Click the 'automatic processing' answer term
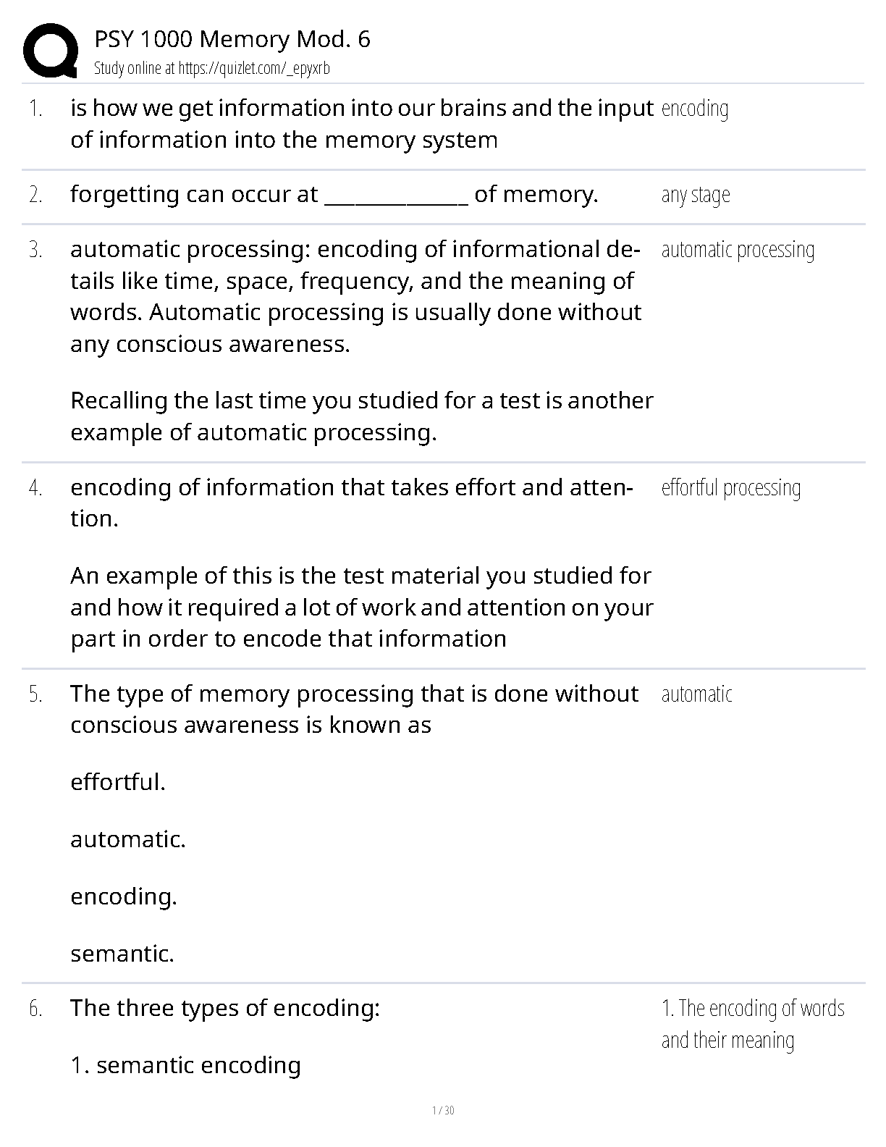 coord(738,250)
